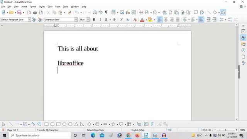
Task: Toggle Formatting Marks pilcrow
Action: [x=107, y=12]
